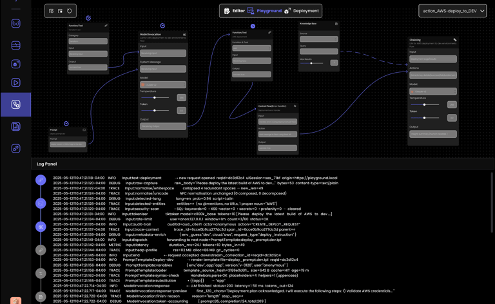Click gray link step in log timeline
Image resolution: width=495 pixels, height=304 pixels.
(x=41, y=250)
